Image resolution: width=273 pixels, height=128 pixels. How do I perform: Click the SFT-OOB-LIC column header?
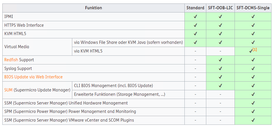(220, 8)
